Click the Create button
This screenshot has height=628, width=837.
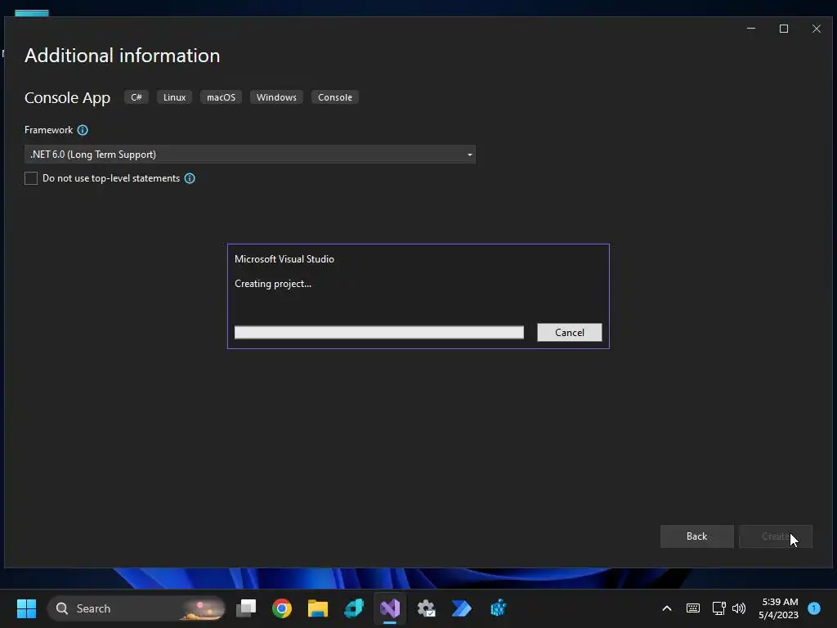(775, 536)
